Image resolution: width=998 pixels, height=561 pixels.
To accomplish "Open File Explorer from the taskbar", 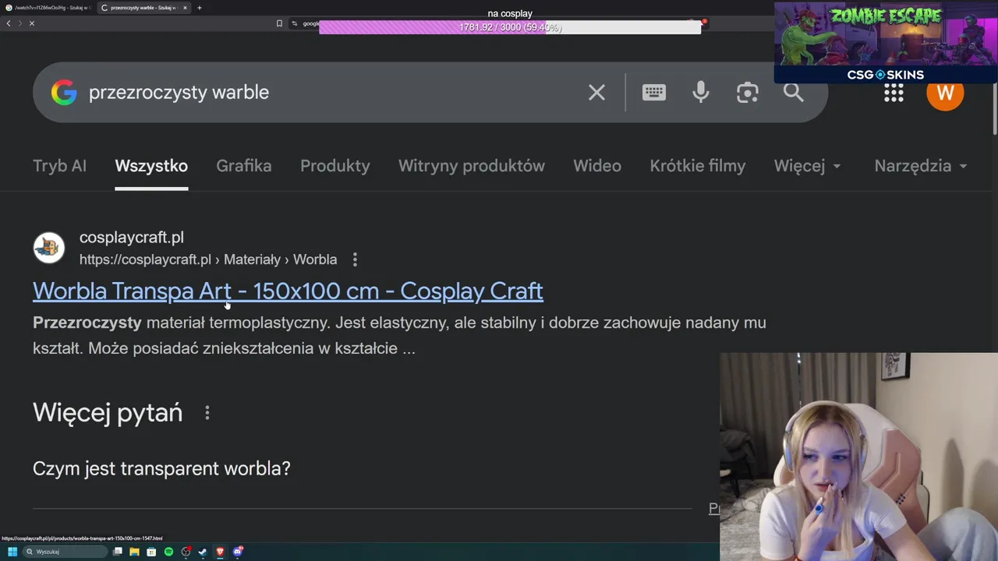I will pos(134,552).
